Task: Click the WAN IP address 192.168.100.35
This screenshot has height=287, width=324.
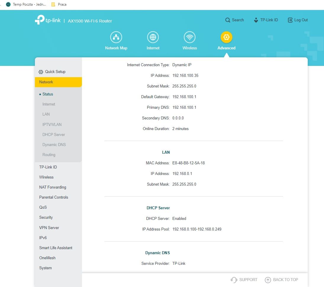Action: [185, 76]
